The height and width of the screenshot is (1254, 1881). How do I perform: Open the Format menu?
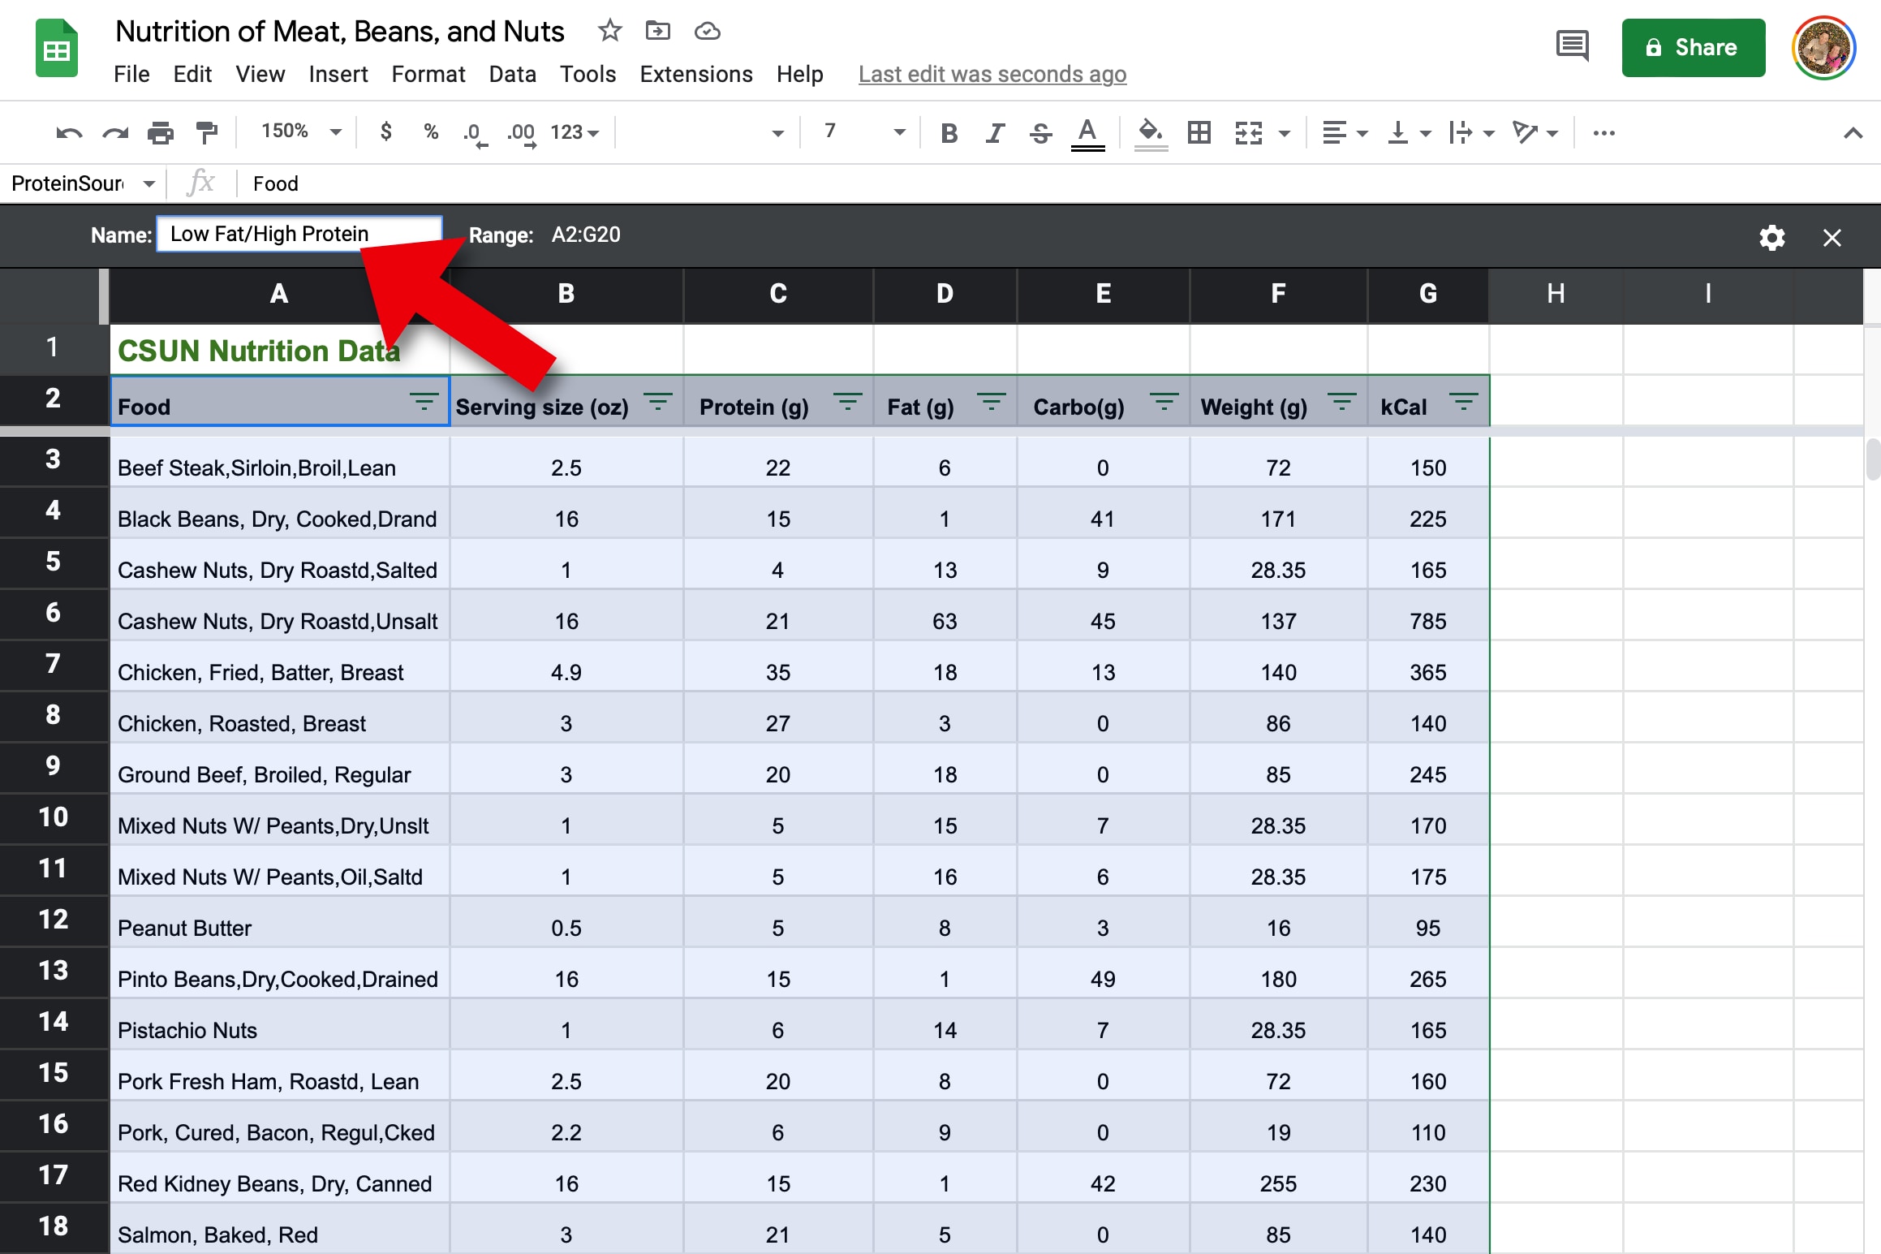coord(428,75)
